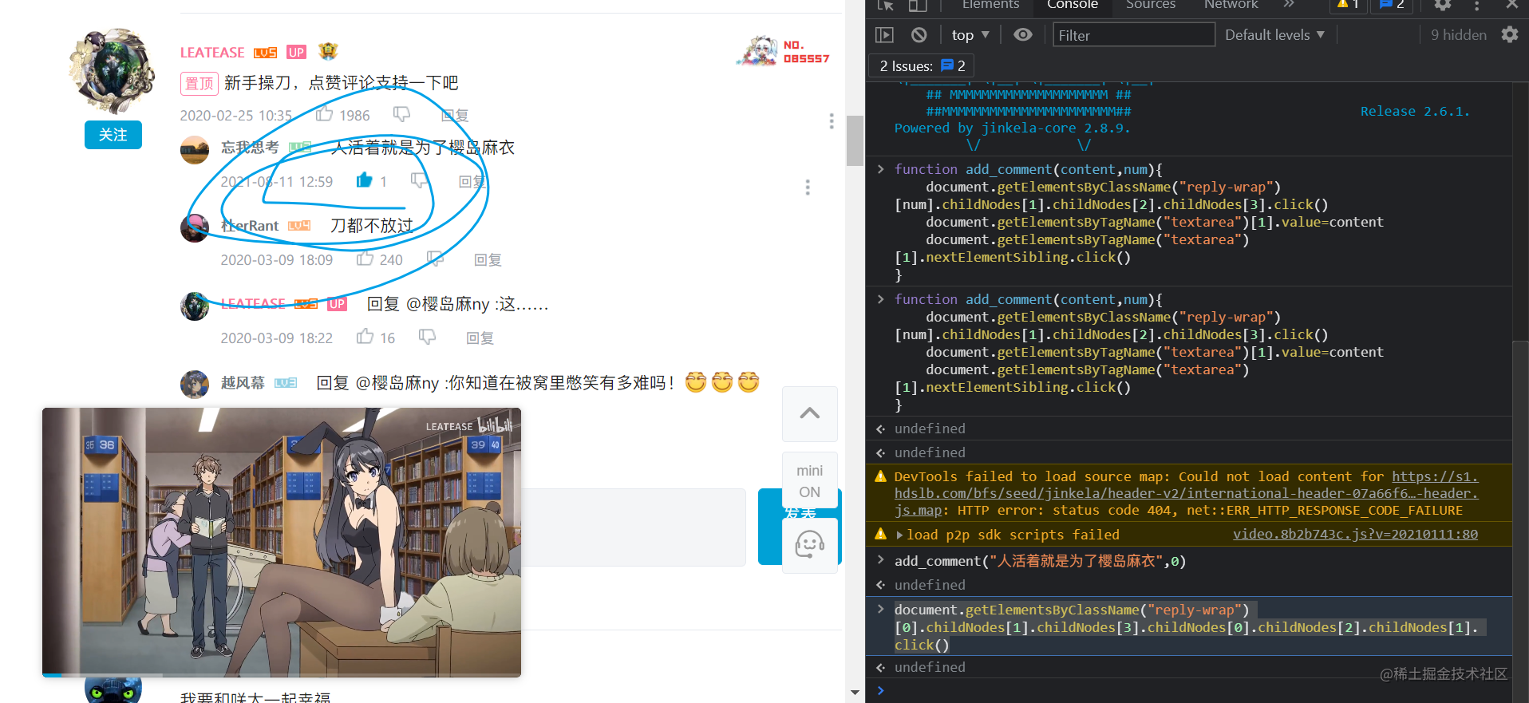
Task: Open video.8b2b743c.js source link
Action: click(x=1355, y=535)
